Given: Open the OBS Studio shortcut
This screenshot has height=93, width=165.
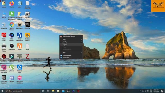Looking at the screenshot, I should [12, 47].
